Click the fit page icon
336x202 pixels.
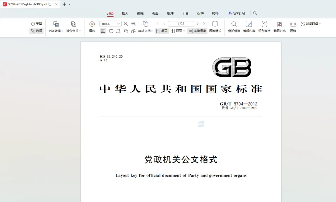click(110, 31)
